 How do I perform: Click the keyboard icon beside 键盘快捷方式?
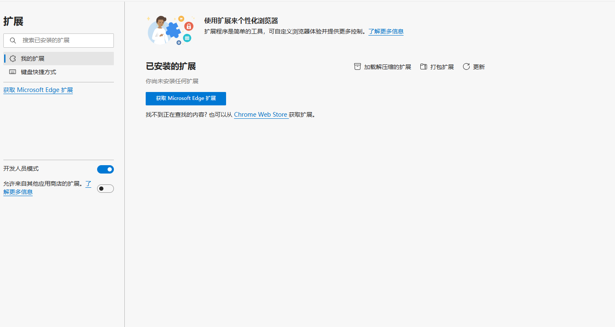(13, 72)
